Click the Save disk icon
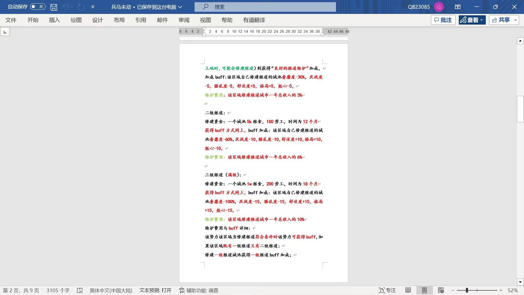 tap(54, 7)
